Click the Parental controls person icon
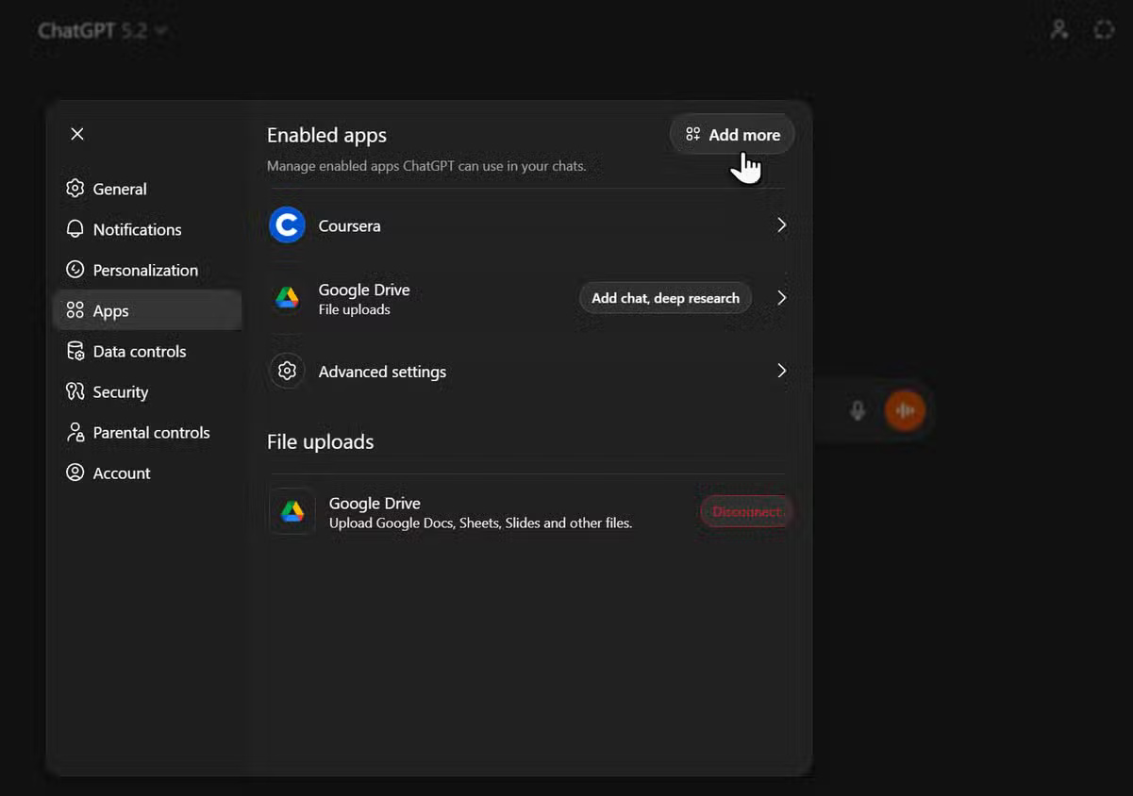The height and width of the screenshot is (796, 1133). click(75, 432)
